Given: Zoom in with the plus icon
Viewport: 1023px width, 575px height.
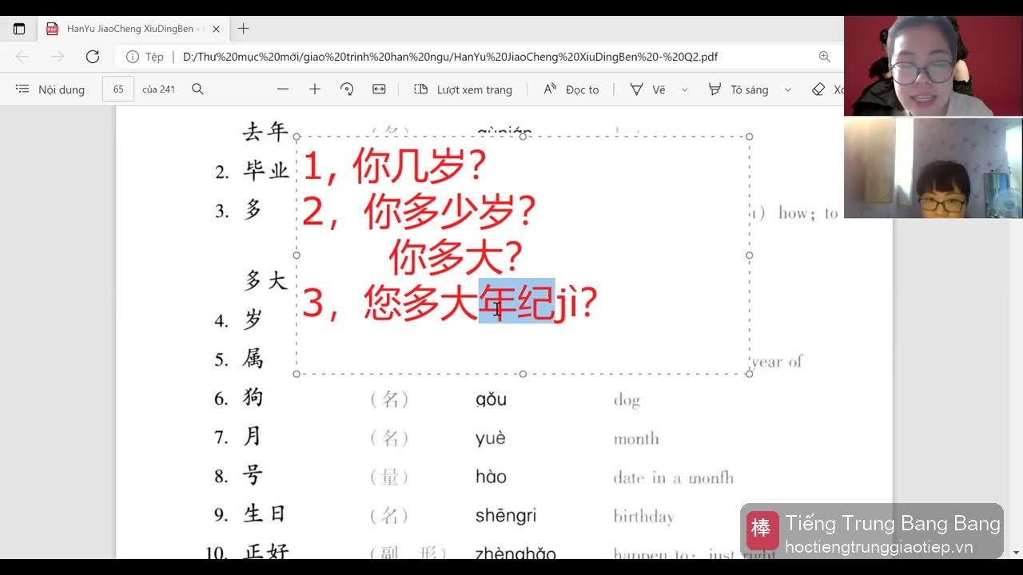Looking at the screenshot, I should [315, 89].
